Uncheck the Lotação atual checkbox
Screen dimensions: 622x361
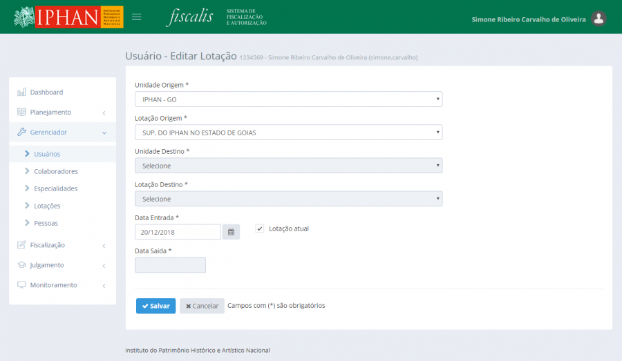(260, 228)
